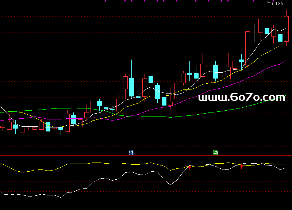
Task: Click the last cyan candle before the rightmost candle
Action: [280, 38]
